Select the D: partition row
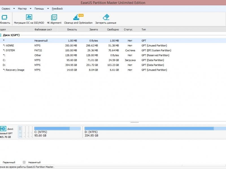Image resolution: width=226 pixels, height=169 pixels. (x=113, y=65)
